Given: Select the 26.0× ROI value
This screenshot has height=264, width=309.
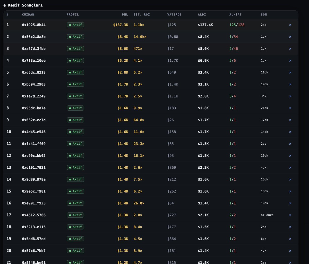Looking at the screenshot, I should click(139, 203).
